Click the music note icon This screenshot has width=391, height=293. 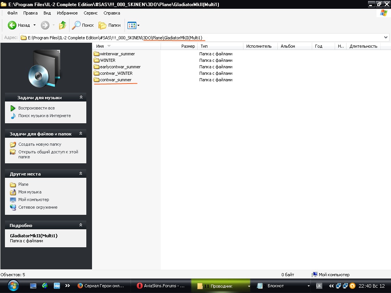13,116
